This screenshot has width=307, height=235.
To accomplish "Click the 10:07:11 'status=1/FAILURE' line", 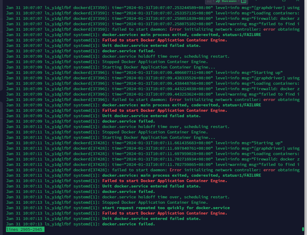I will pos(134,175).
